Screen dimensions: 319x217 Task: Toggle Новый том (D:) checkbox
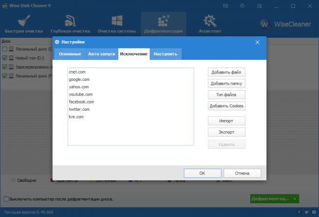[5, 58]
